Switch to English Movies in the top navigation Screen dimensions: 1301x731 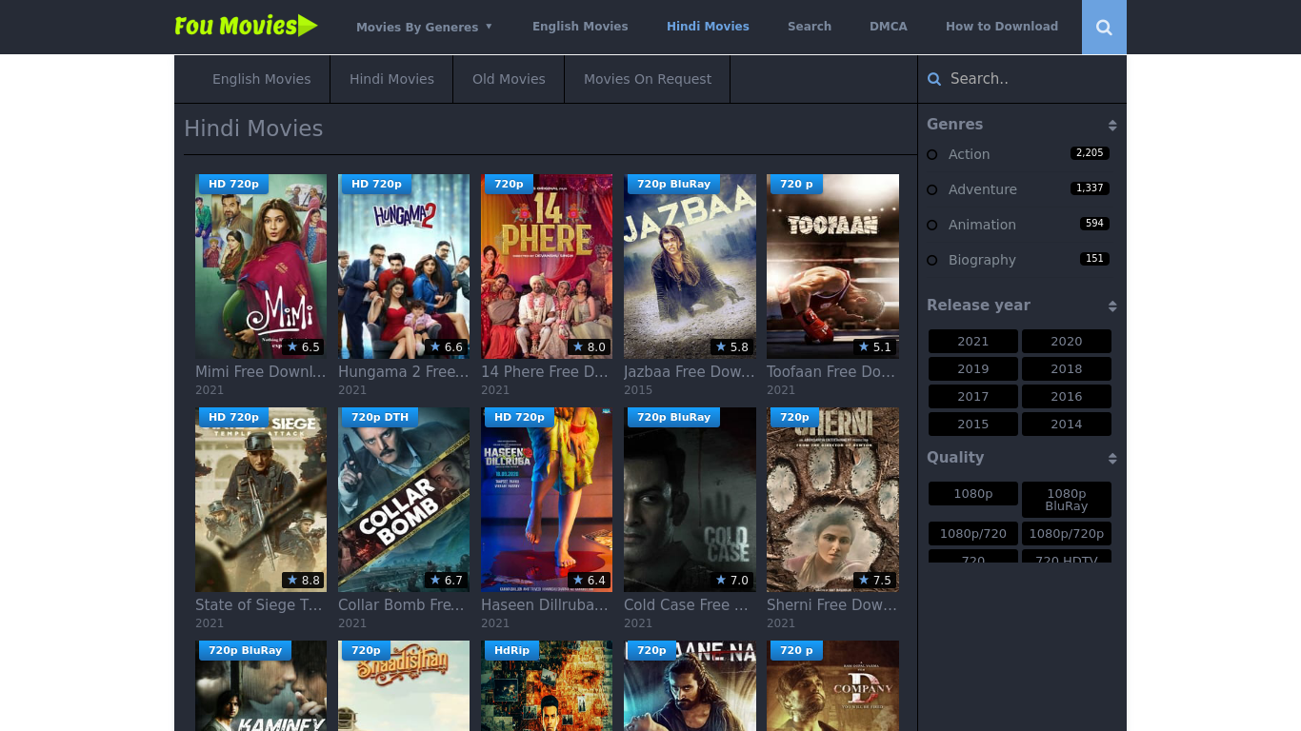[580, 27]
